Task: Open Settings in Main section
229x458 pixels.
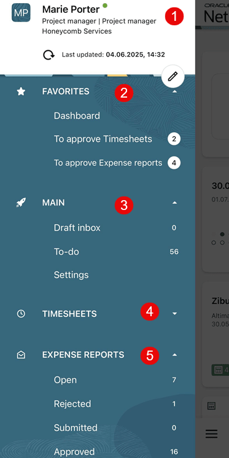Action: pos(71,275)
